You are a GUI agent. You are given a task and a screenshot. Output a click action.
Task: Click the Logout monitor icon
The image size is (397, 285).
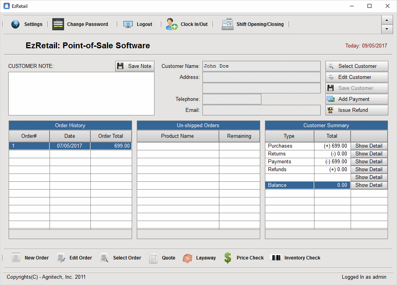click(x=128, y=24)
